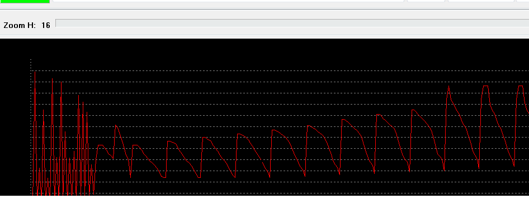
Task: Click the small white field right of the wide one
Action: click(x=426, y=1)
